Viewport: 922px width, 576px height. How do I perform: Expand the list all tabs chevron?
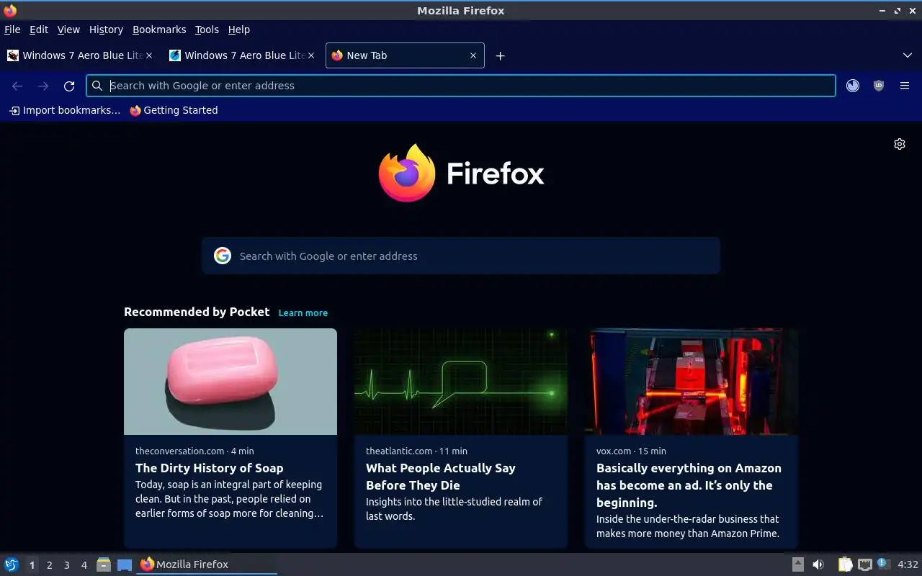pos(908,55)
